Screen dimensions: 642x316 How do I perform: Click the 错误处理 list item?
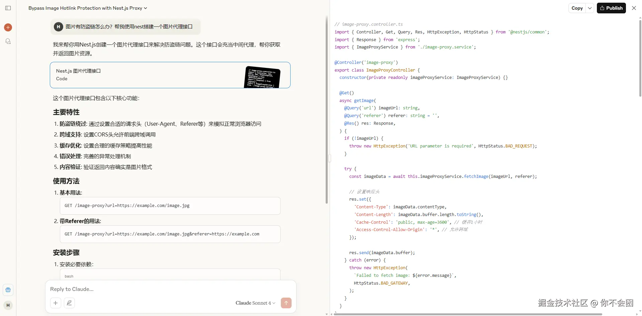click(95, 156)
